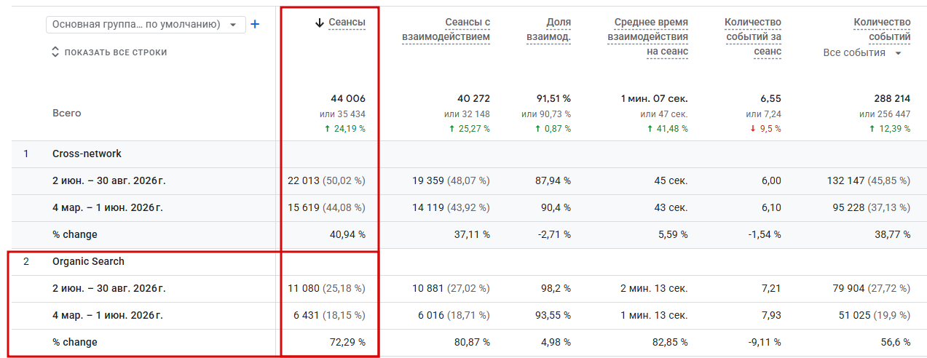Click total events value 288 214
Screen dimensions: 927x358
coord(892,98)
